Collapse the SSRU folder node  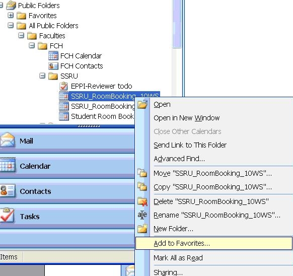(x=42, y=76)
